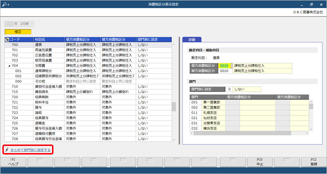Click department row 032 横浜支店

[x=249, y=128]
